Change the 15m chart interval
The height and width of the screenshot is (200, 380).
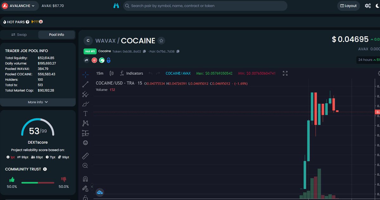100,73
